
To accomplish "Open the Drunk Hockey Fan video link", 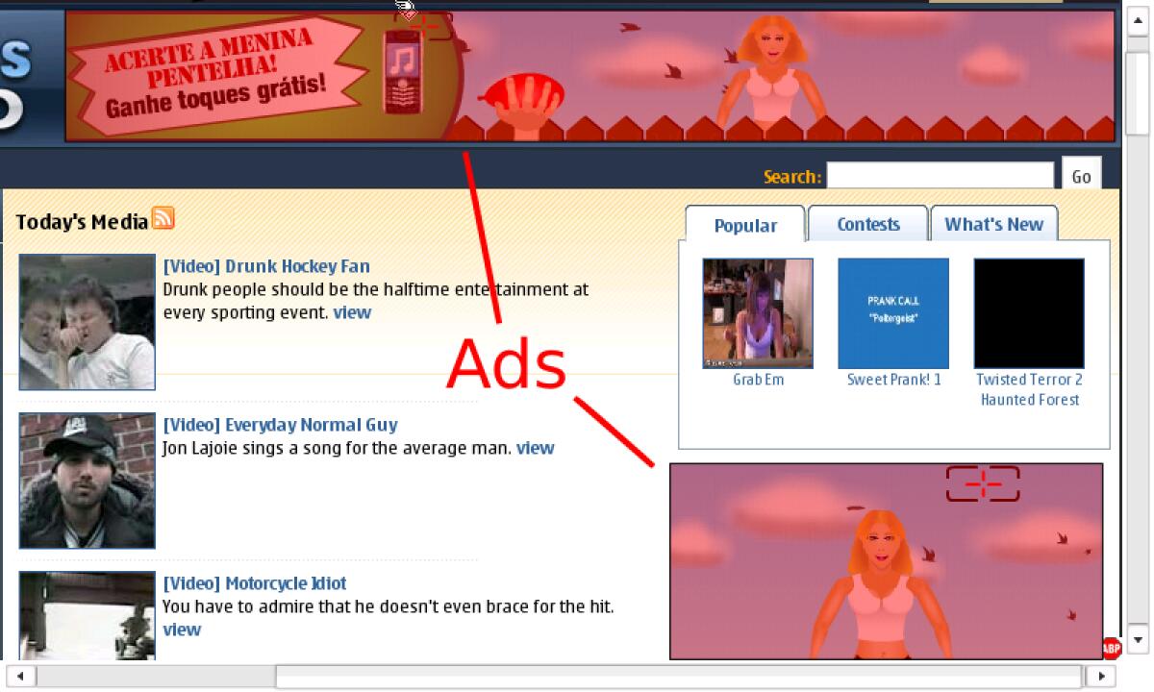I will pyautogui.click(x=266, y=266).
